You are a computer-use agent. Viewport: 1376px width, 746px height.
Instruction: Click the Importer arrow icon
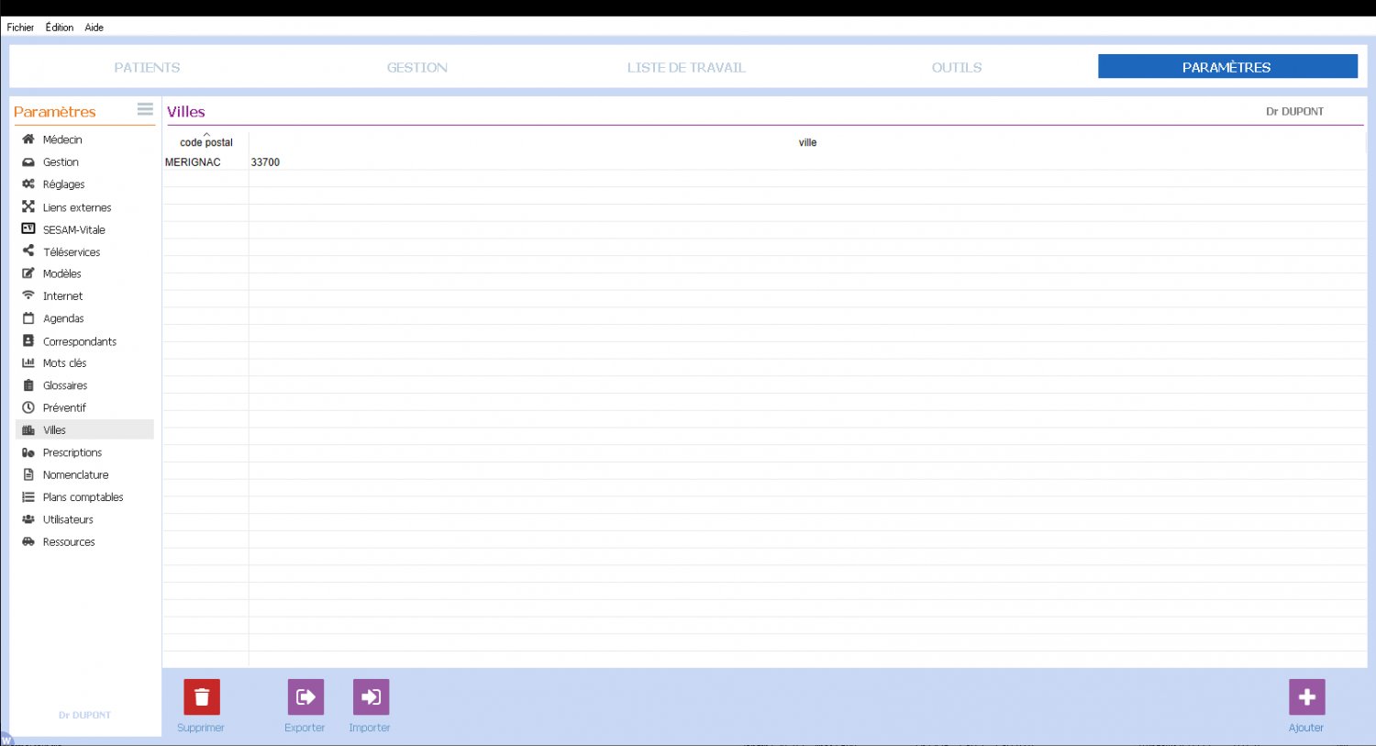click(x=371, y=697)
